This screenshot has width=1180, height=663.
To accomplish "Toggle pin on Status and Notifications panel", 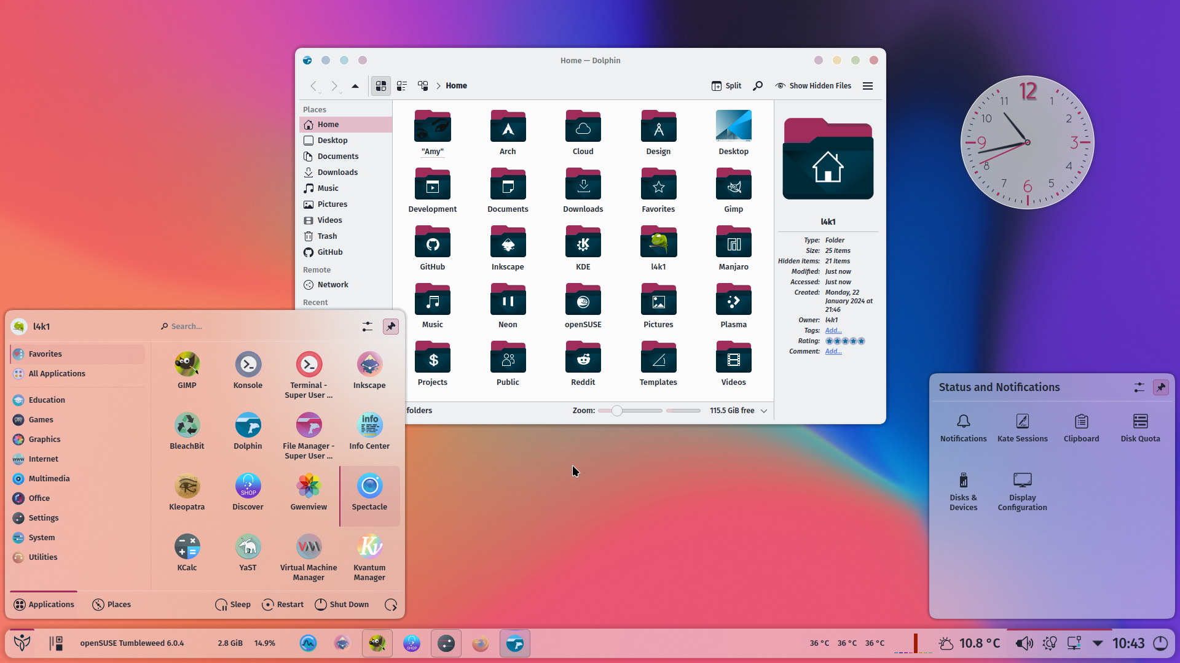I will (x=1160, y=387).
